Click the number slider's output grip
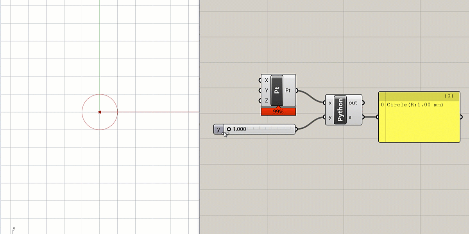The height and width of the screenshot is (234, 469). tap(297, 129)
